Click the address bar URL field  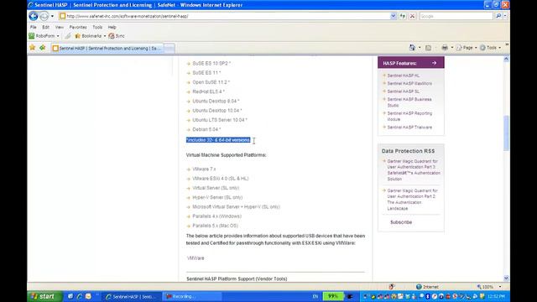click(224, 16)
